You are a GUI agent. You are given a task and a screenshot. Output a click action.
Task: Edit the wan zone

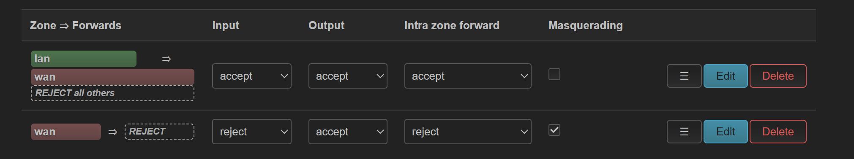pyautogui.click(x=726, y=132)
